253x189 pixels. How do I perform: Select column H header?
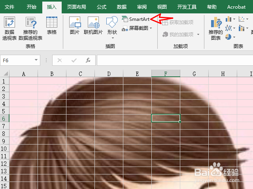click(223, 74)
